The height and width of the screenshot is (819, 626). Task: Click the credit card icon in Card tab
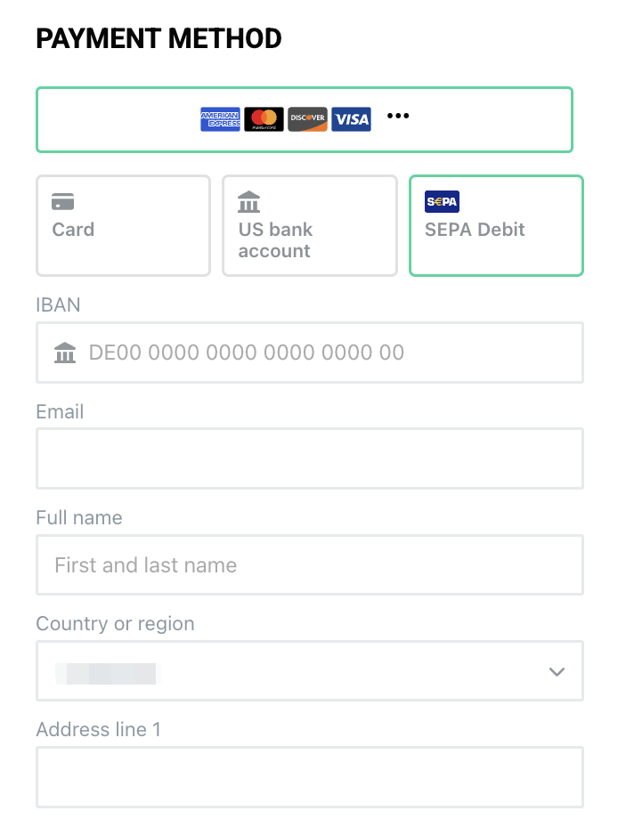[x=63, y=201]
